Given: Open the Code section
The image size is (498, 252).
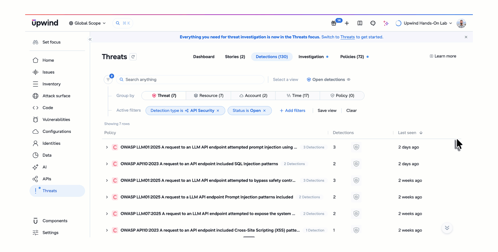Looking at the screenshot, I should pos(57,108).
